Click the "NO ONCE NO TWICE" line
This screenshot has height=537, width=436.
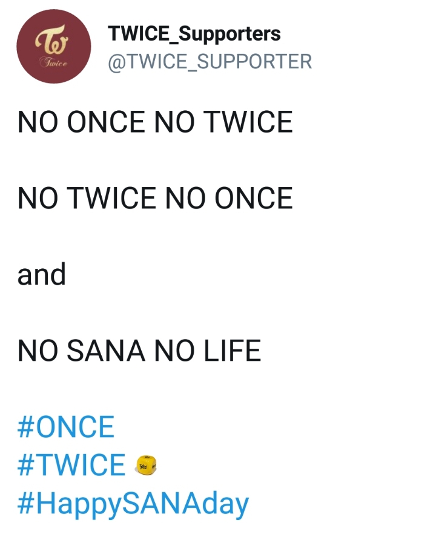click(x=155, y=122)
